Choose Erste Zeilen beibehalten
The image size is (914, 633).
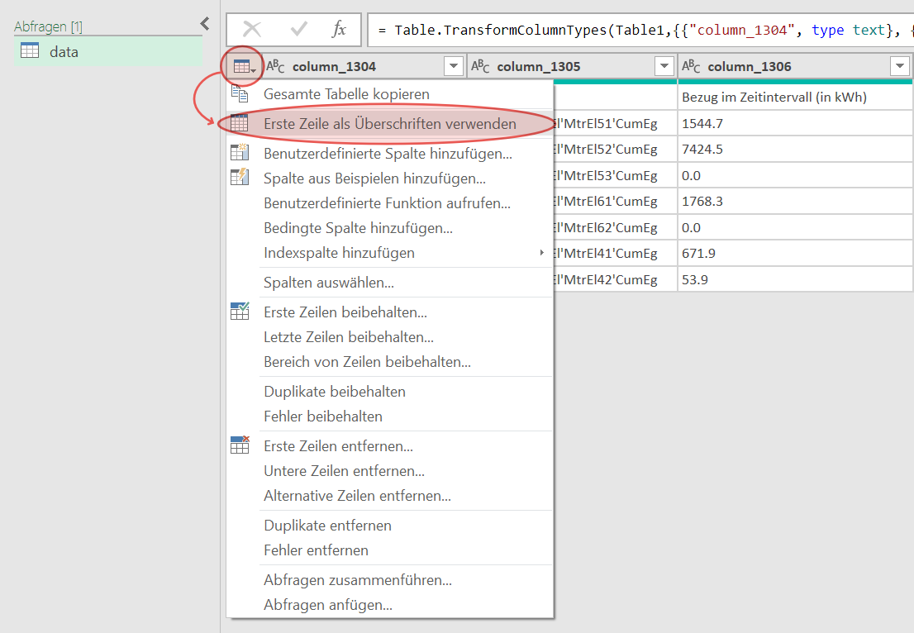click(389, 312)
